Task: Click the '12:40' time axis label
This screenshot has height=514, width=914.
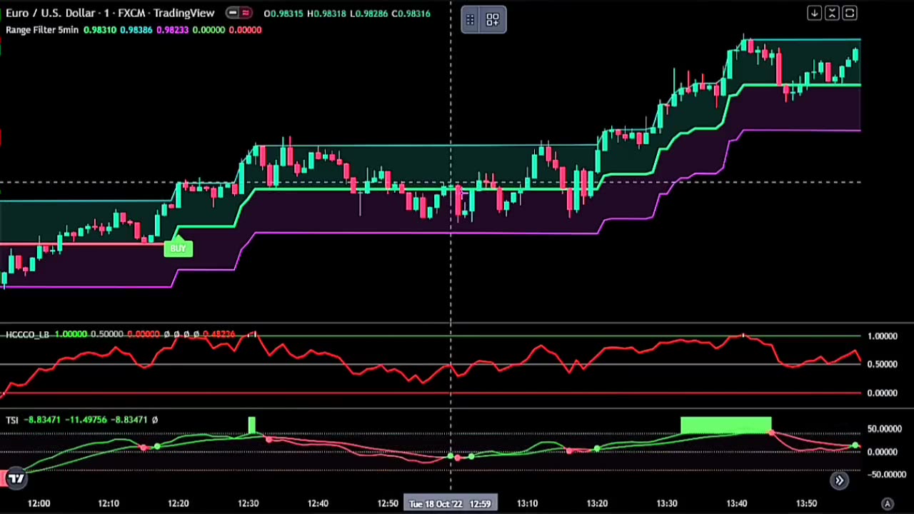Action: [x=318, y=503]
